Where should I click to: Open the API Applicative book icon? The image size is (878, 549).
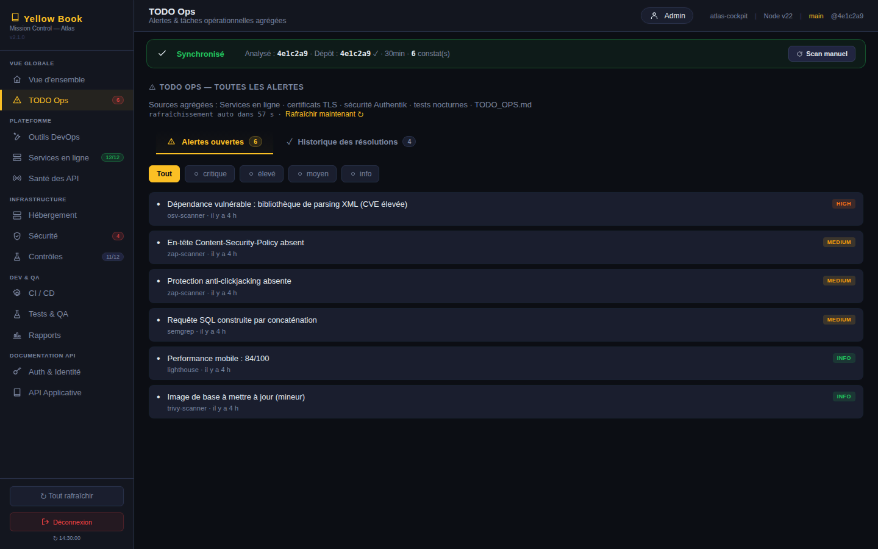[x=17, y=393]
